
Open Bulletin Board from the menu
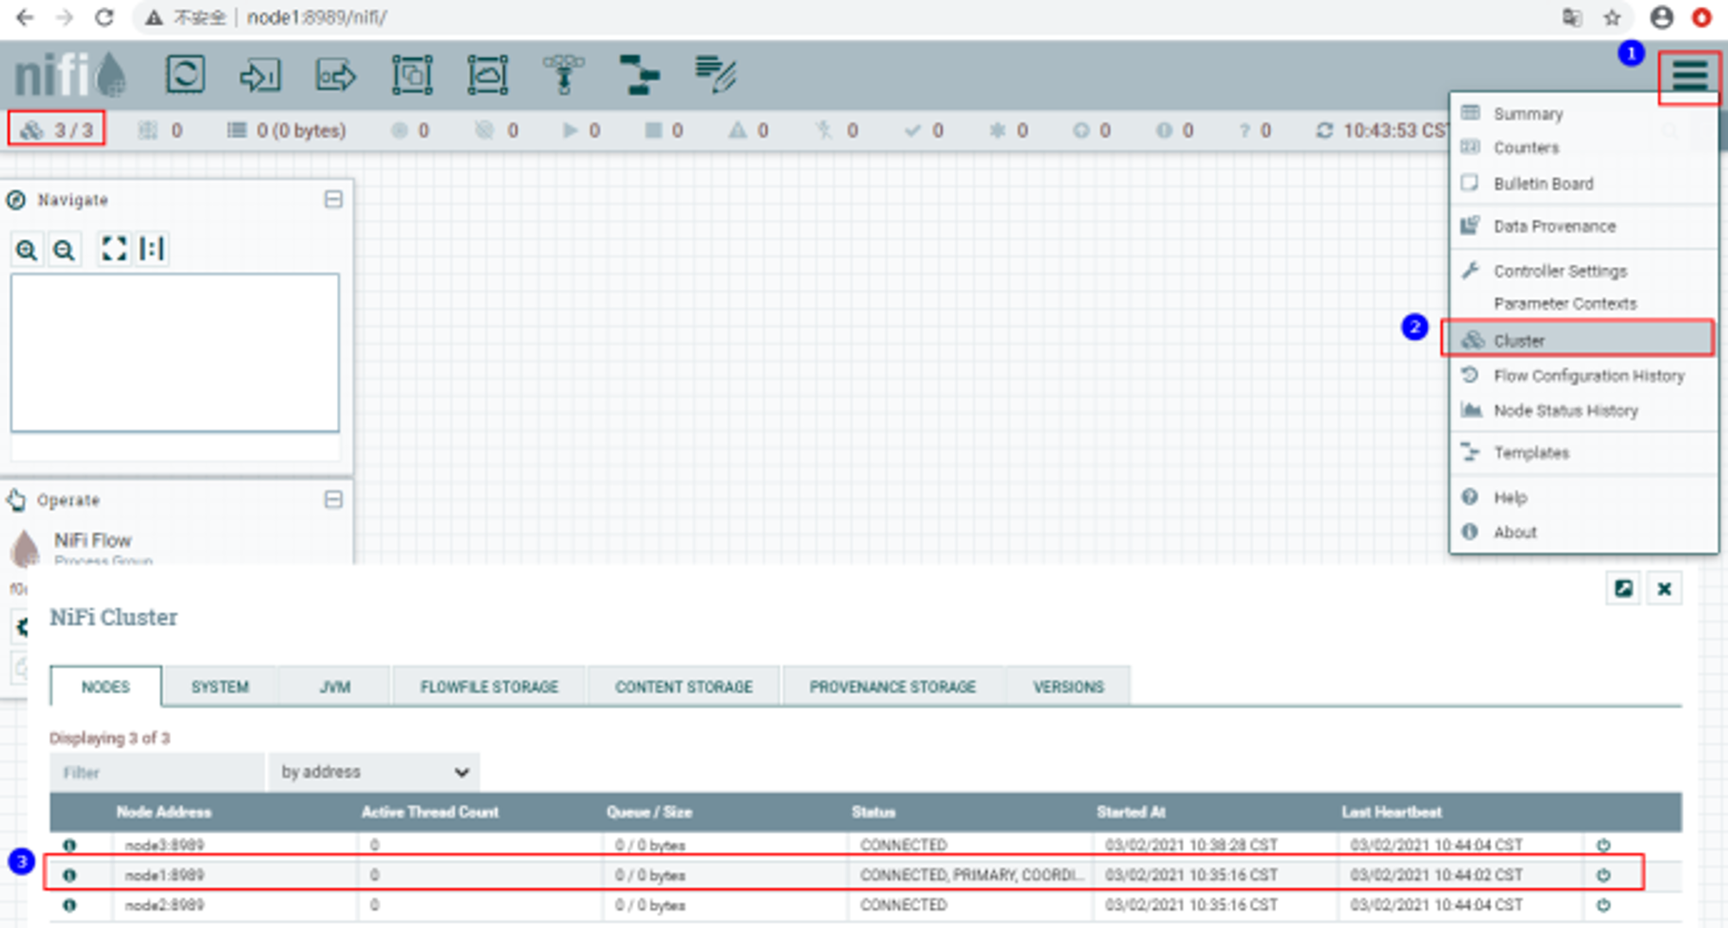point(1584,183)
